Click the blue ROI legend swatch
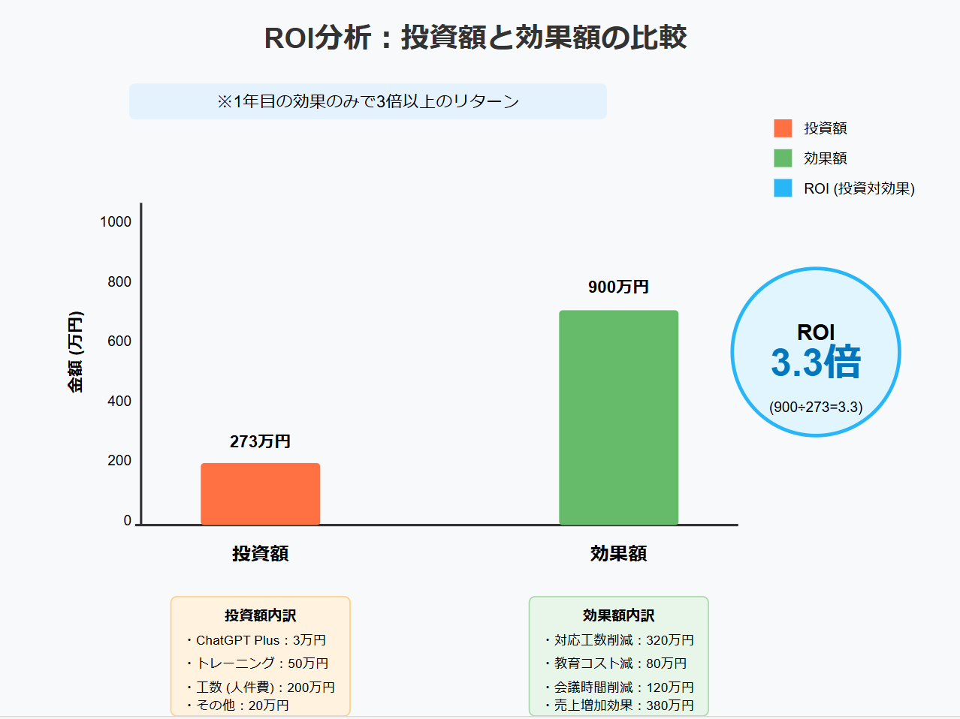The image size is (960, 719). [783, 188]
